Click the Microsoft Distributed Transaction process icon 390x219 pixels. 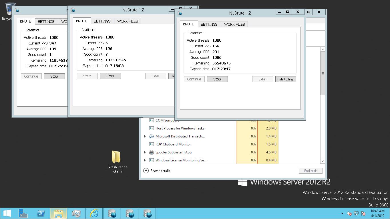click(152, 136)
